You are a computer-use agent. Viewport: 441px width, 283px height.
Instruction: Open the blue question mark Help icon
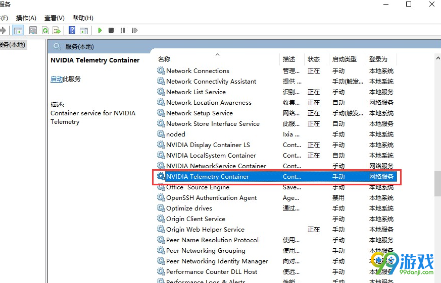(x=72, y=30)
